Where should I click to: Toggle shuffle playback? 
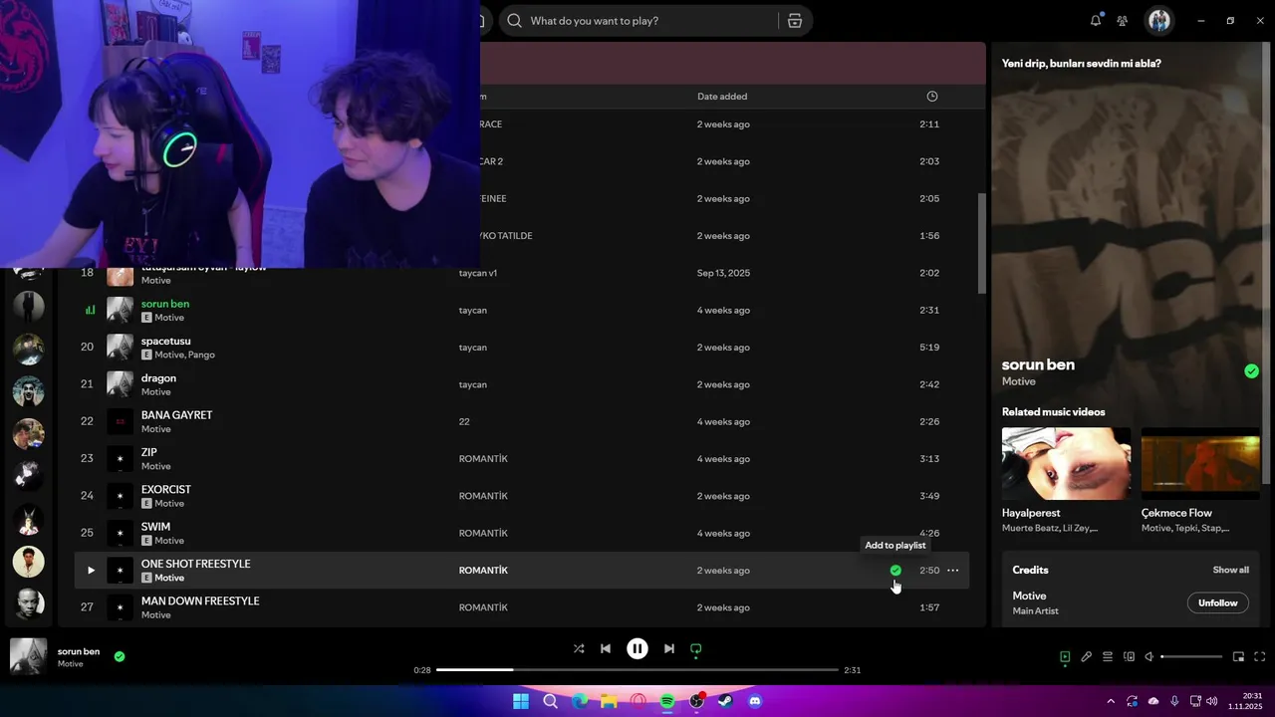tap(579, 648)
